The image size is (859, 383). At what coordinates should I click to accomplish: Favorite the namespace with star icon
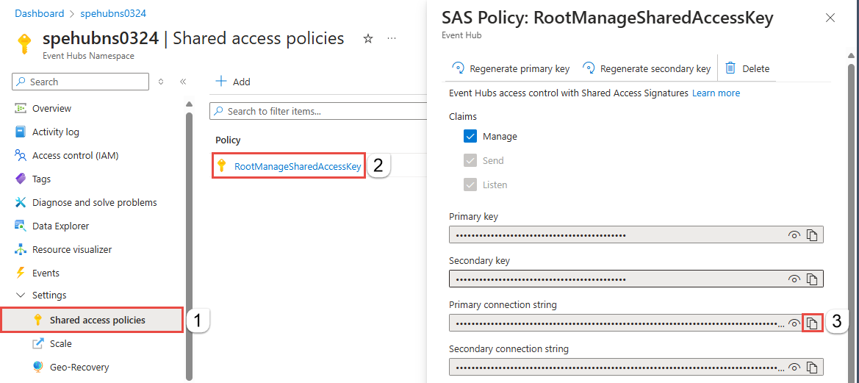coord(368,39)
